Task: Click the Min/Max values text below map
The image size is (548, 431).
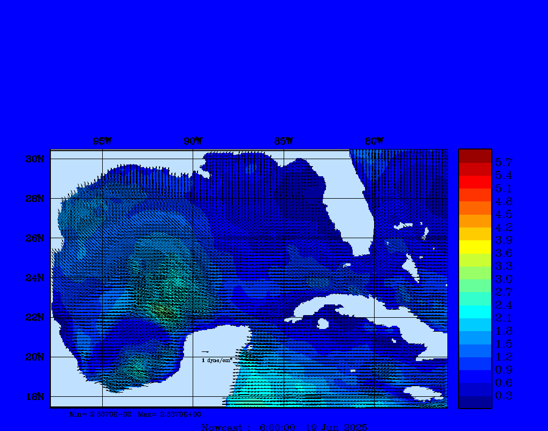Action: [135, 414]
